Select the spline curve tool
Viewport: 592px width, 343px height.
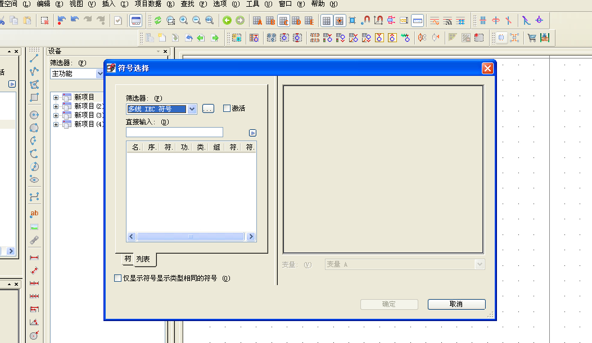(x=34, y=197)
